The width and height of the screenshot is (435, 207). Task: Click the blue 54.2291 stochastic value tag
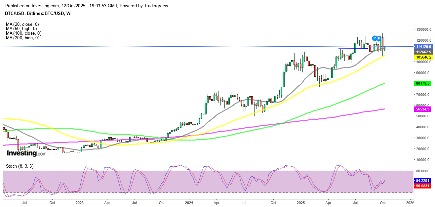(422, 181)
